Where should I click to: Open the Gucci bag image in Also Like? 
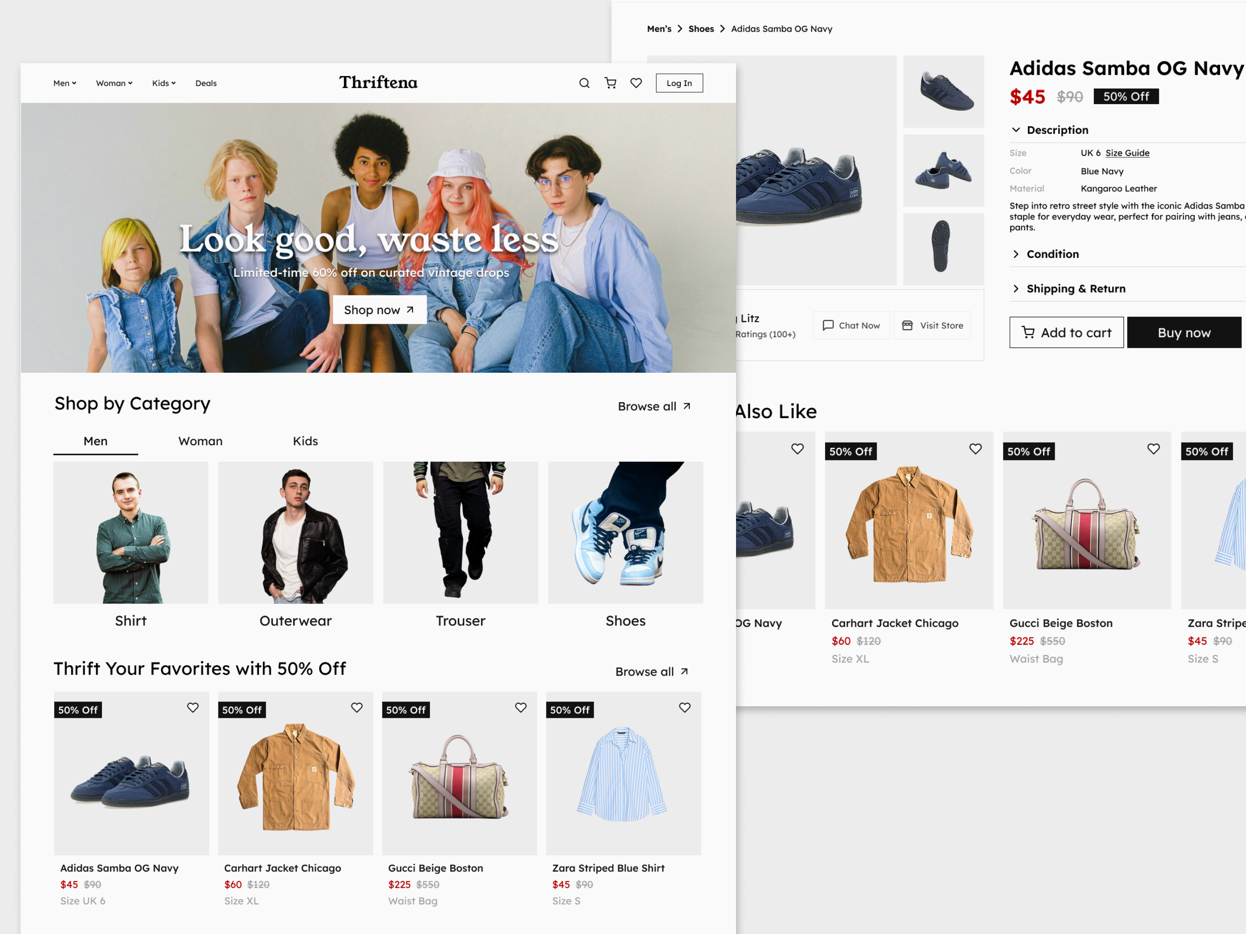1087,521
